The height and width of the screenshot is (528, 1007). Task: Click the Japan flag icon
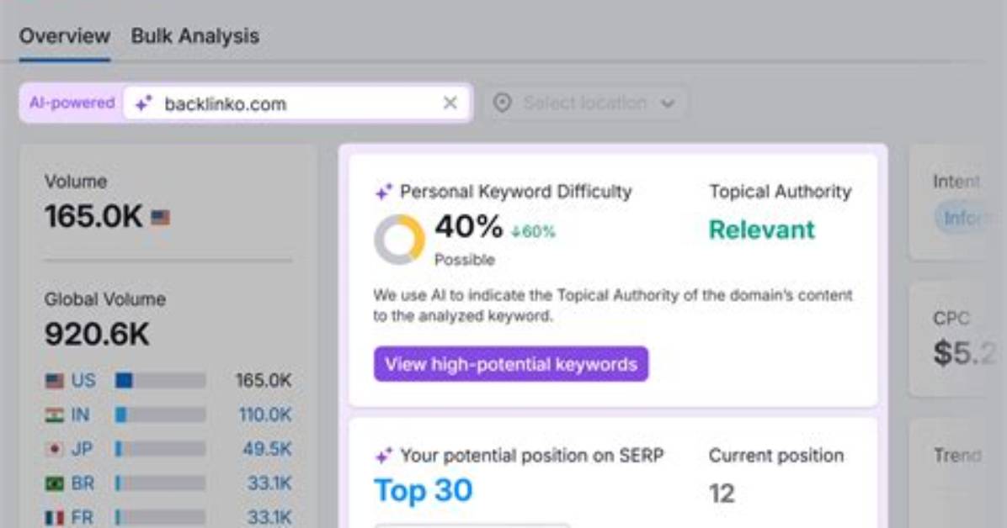tap(55, 449)
